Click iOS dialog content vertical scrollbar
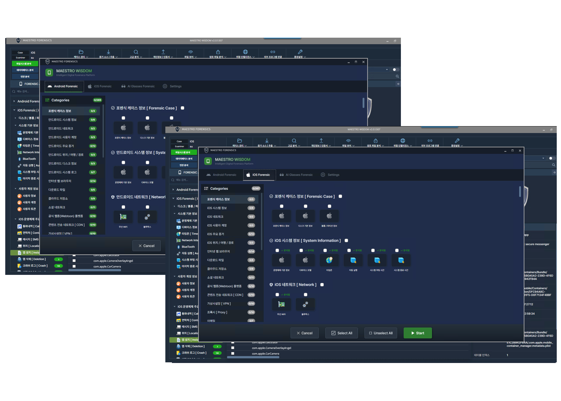This screenshot has width=561, height=401. point(520,191)
